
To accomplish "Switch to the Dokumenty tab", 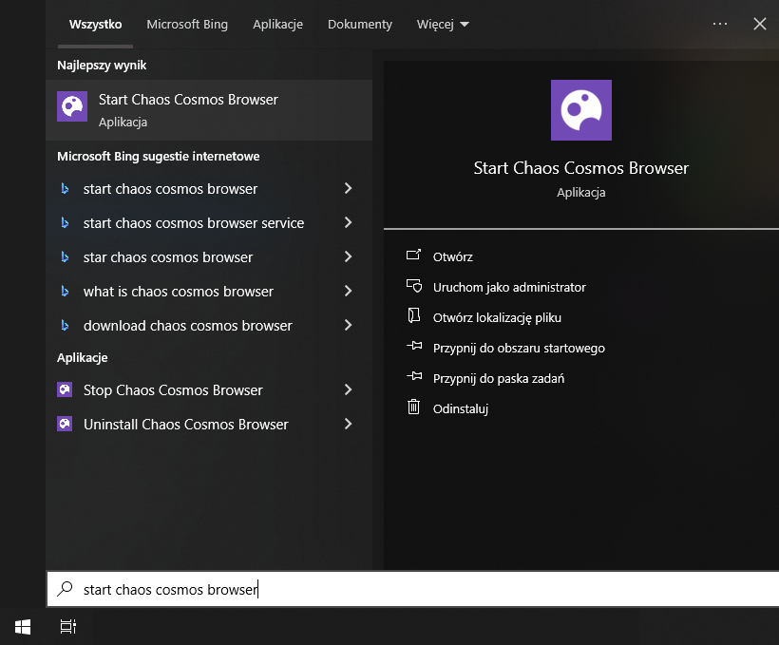I will (x=360, y=25).
